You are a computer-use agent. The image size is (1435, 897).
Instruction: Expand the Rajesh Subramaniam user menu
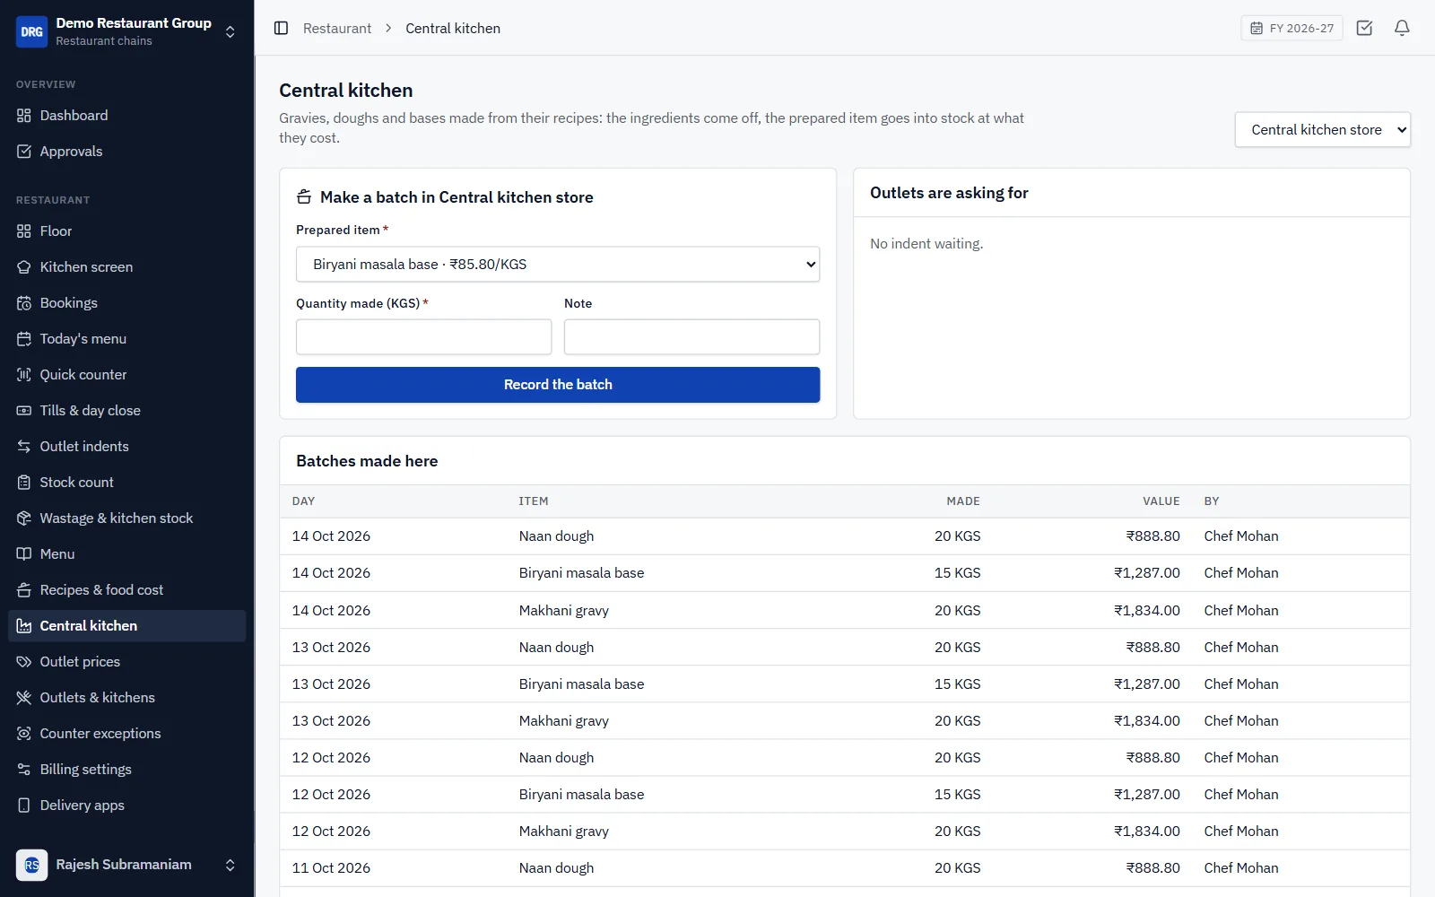click(127, 865)
